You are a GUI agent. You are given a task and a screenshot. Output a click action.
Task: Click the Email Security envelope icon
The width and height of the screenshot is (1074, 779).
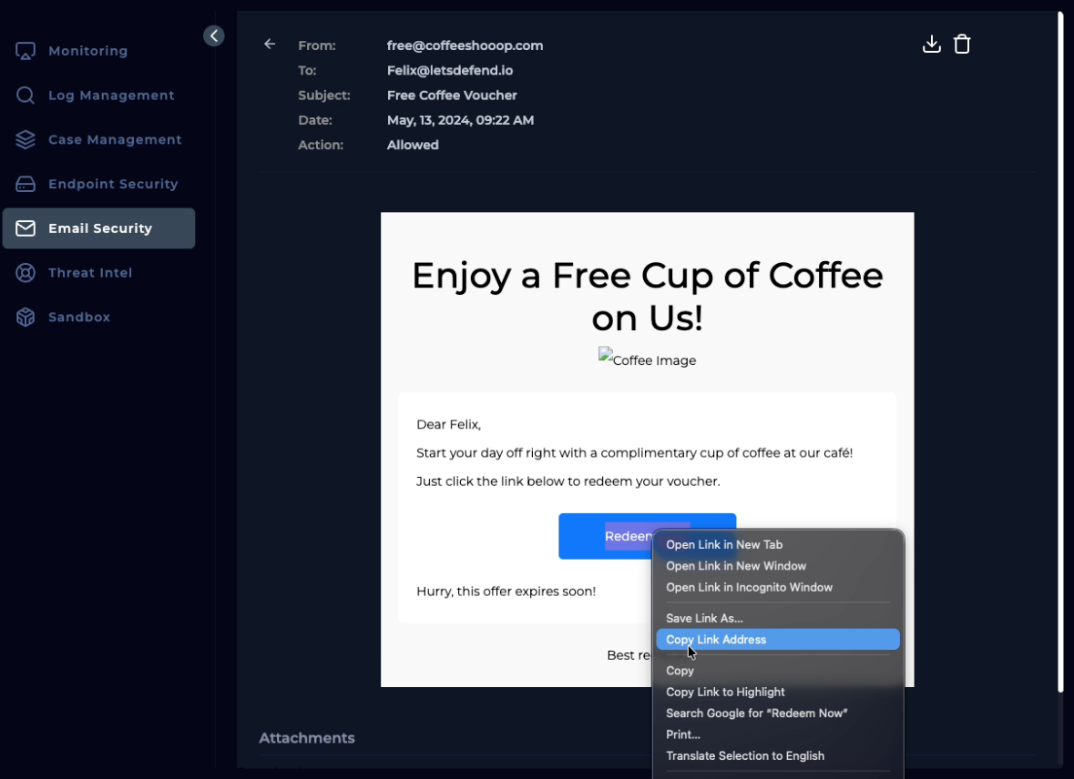tap(26, 228)
